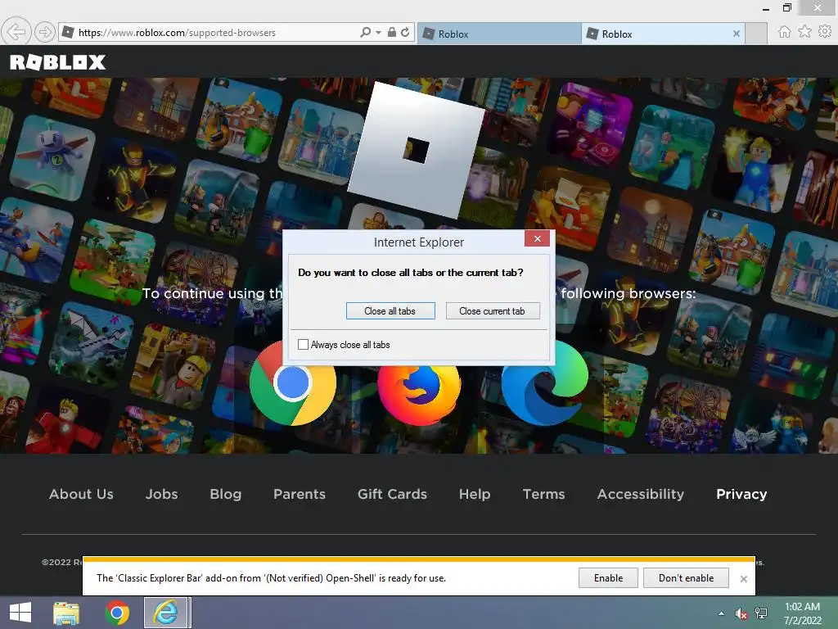Dismiss the add-on notification bar with X

(x=743, y=579)
